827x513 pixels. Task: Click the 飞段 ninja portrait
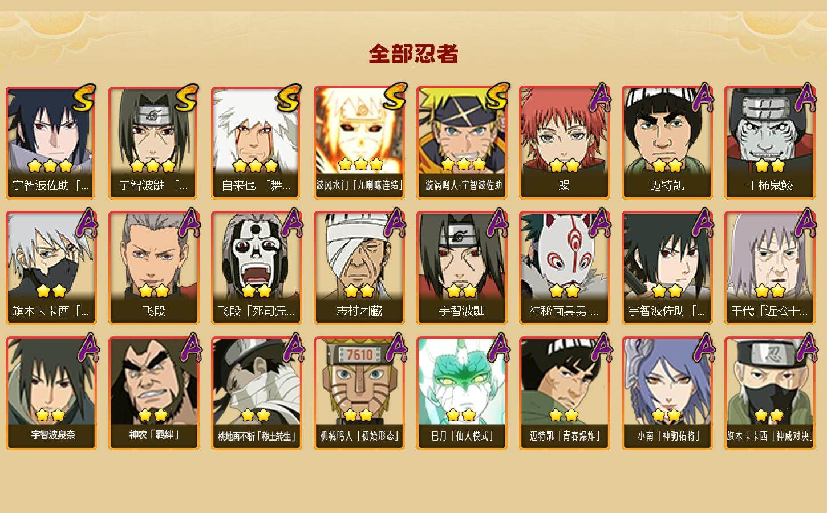coord(153,268)
